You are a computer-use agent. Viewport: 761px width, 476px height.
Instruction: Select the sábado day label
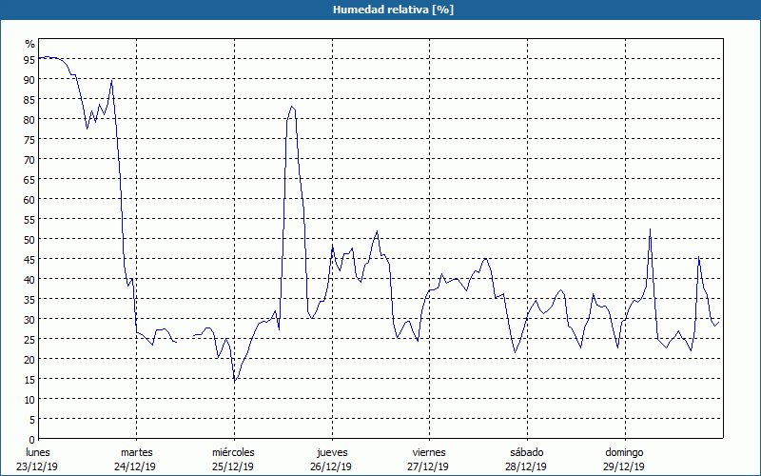click(527, 452)
